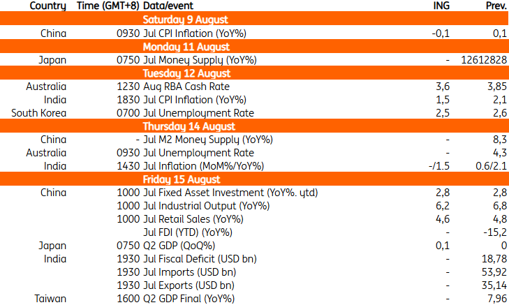The width and height of the screenshot is (509, 305).
Task: Click the ING column header
Action: tap(443, 6)
